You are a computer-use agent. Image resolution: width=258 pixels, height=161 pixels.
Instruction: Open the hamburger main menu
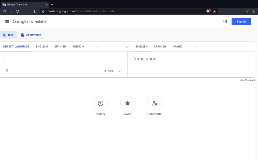pos(7,21)
